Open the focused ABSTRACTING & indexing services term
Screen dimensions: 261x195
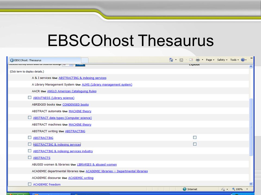tap(57, 145)
